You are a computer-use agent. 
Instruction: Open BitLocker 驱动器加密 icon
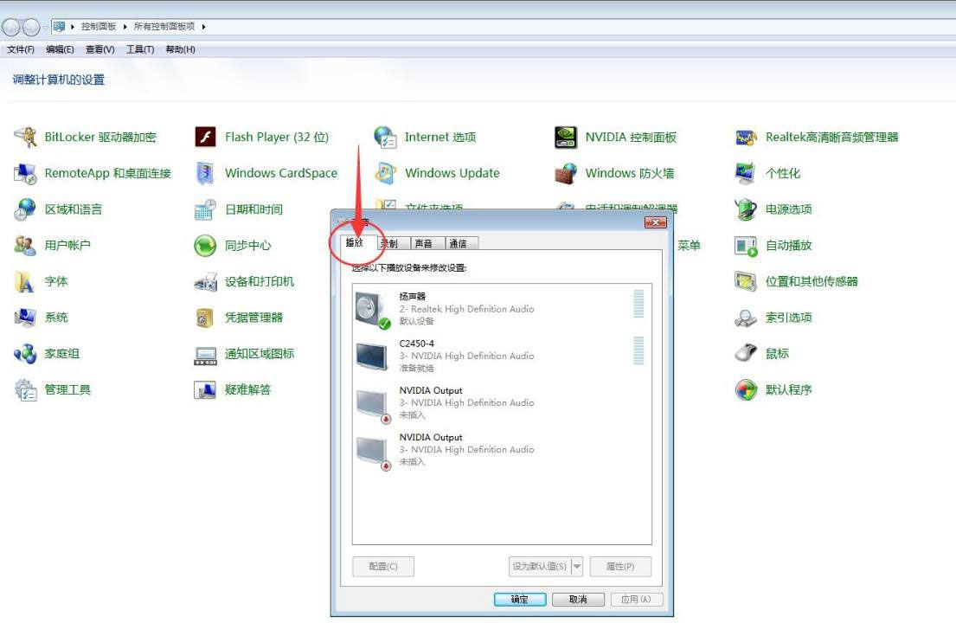[26, 137]
